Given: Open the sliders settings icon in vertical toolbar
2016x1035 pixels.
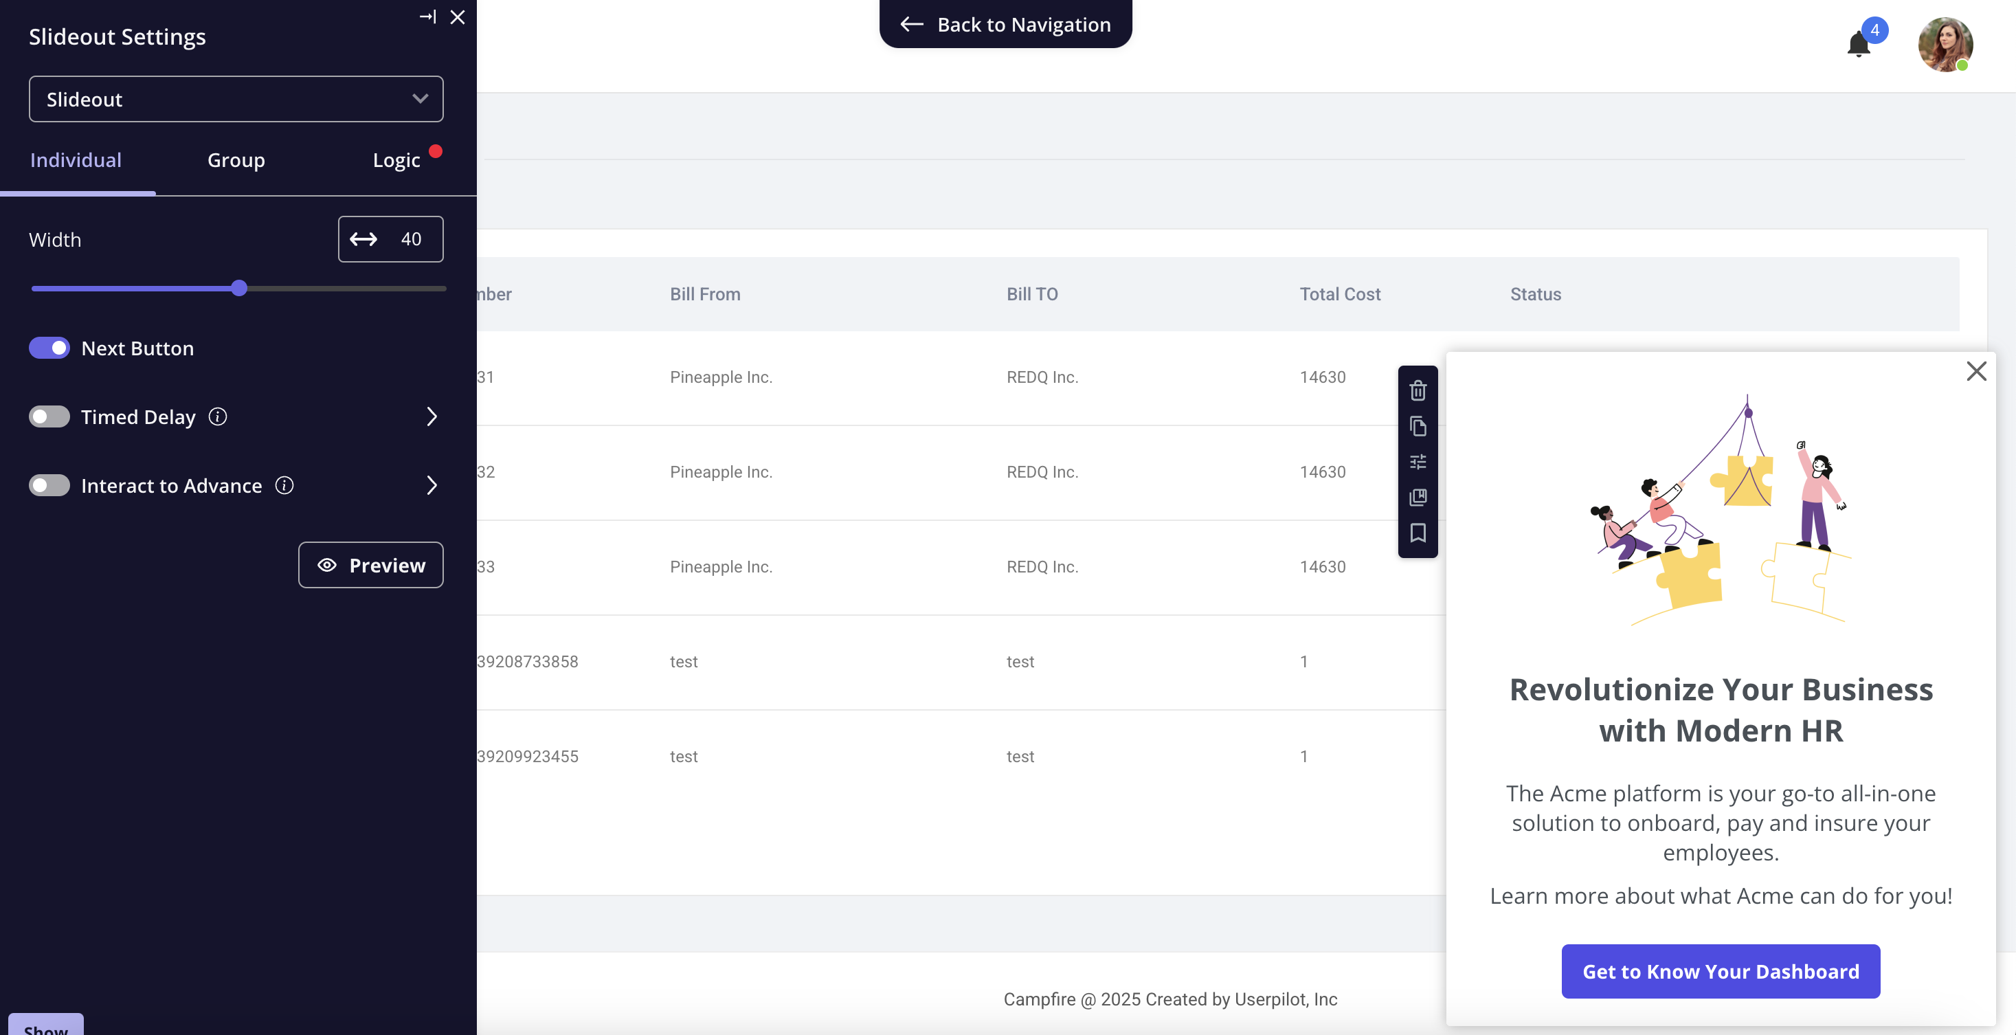Looking at the screenshot, I should pos(1418,462).
